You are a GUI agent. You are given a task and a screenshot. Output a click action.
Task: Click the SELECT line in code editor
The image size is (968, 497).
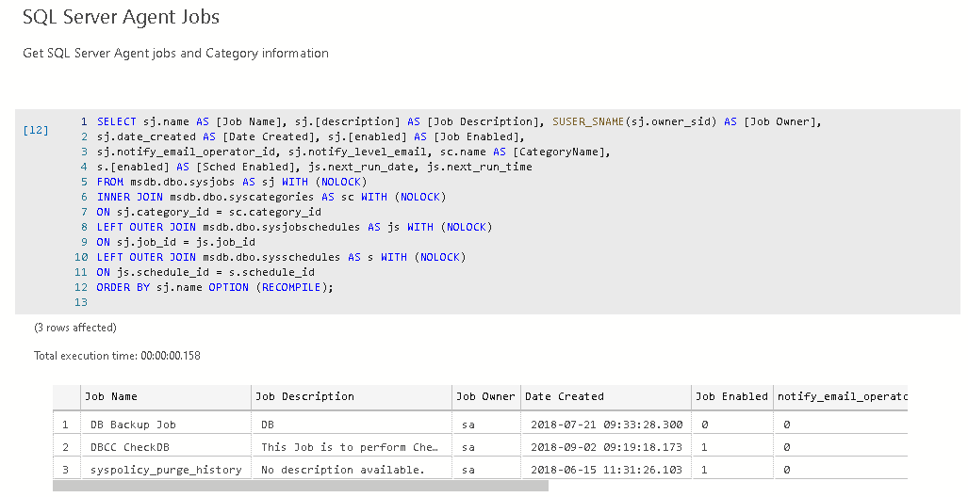pos(459,122)
